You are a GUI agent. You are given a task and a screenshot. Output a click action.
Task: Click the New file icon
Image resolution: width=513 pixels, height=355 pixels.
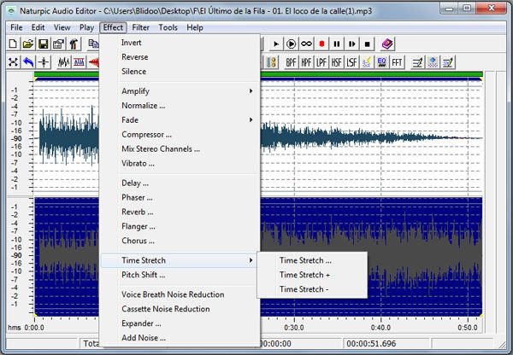(x=13, y=44)
